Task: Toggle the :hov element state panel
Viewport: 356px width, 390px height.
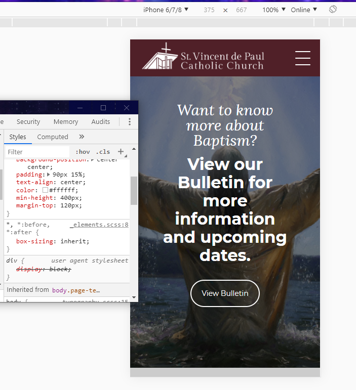Action: point(83,152)
